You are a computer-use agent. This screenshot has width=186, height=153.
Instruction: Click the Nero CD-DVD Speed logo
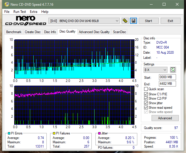point(26,21)
